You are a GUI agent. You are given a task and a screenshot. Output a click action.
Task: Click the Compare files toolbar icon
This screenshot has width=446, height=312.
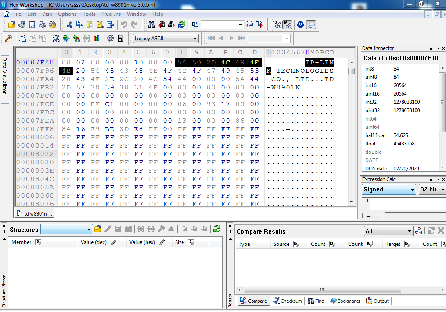(22, 38)
